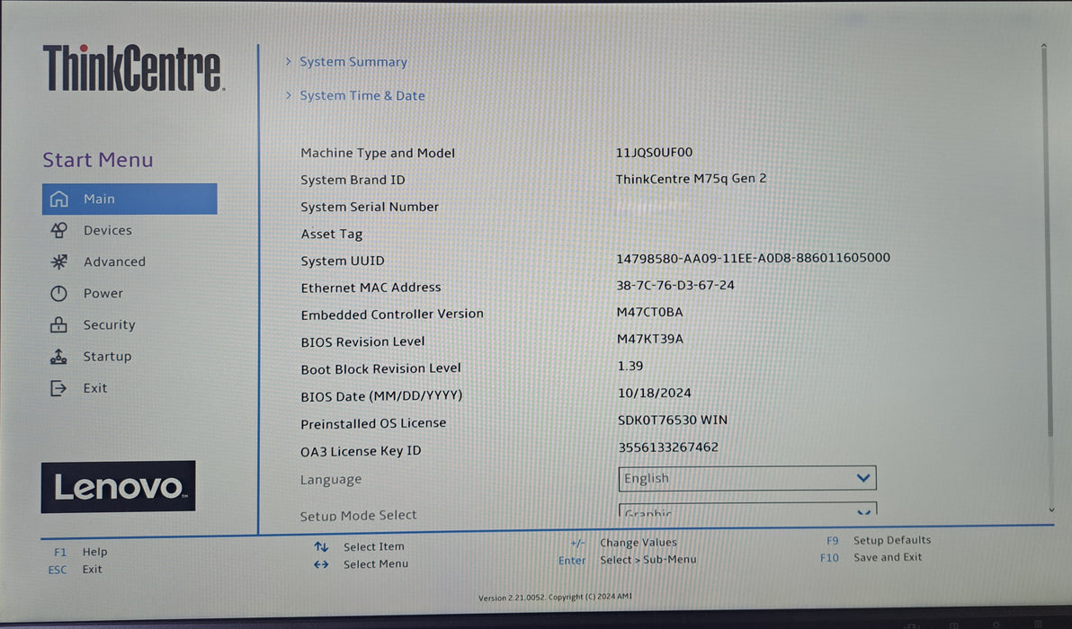The height and width of the screenshot is (629, 1072).
Task: Click the System Brand ID label
Action: 353,181
